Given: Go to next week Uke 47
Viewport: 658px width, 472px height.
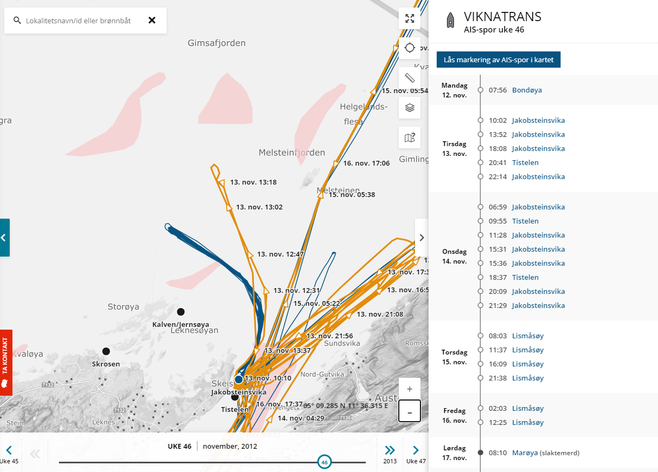Looking at the screenshot, I should 416,454.
